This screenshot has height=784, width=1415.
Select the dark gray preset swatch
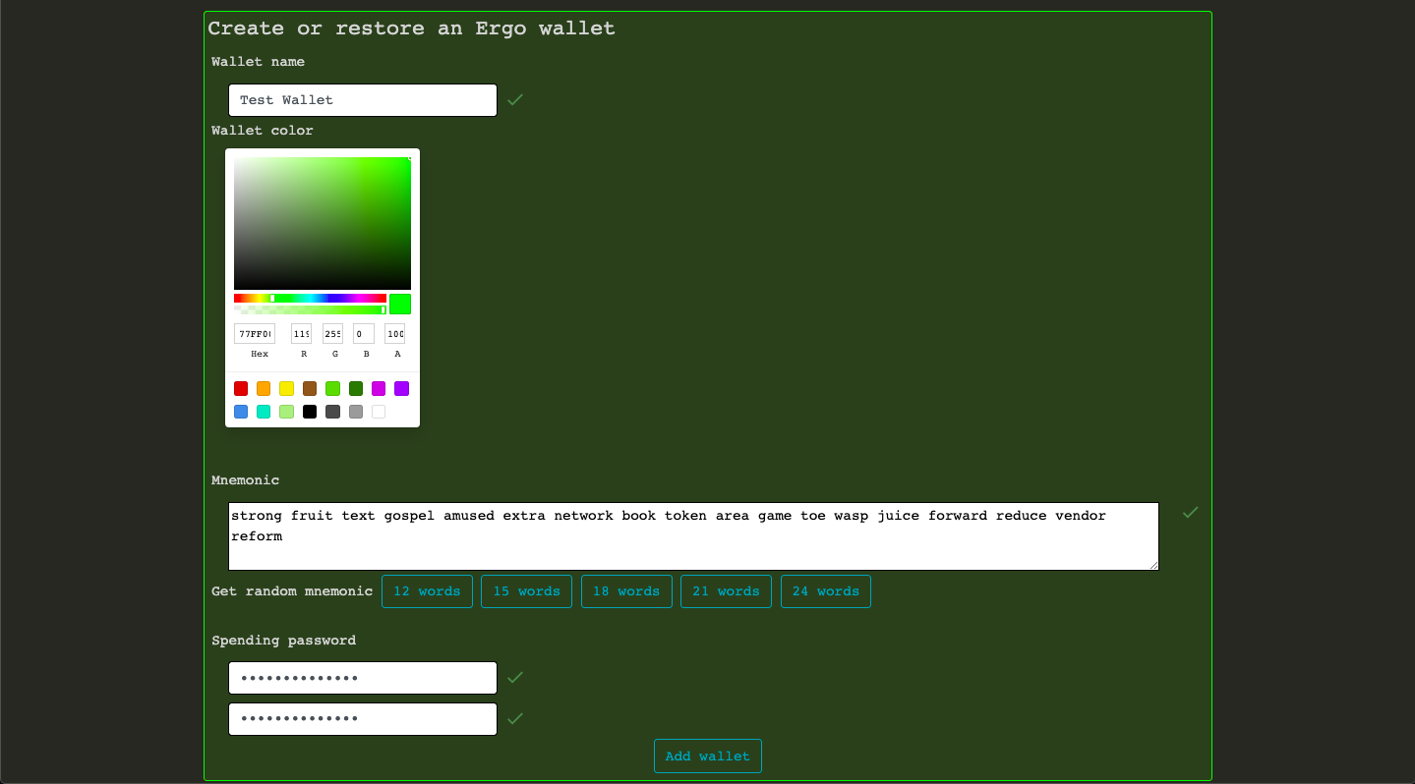(x=332, y=412)
